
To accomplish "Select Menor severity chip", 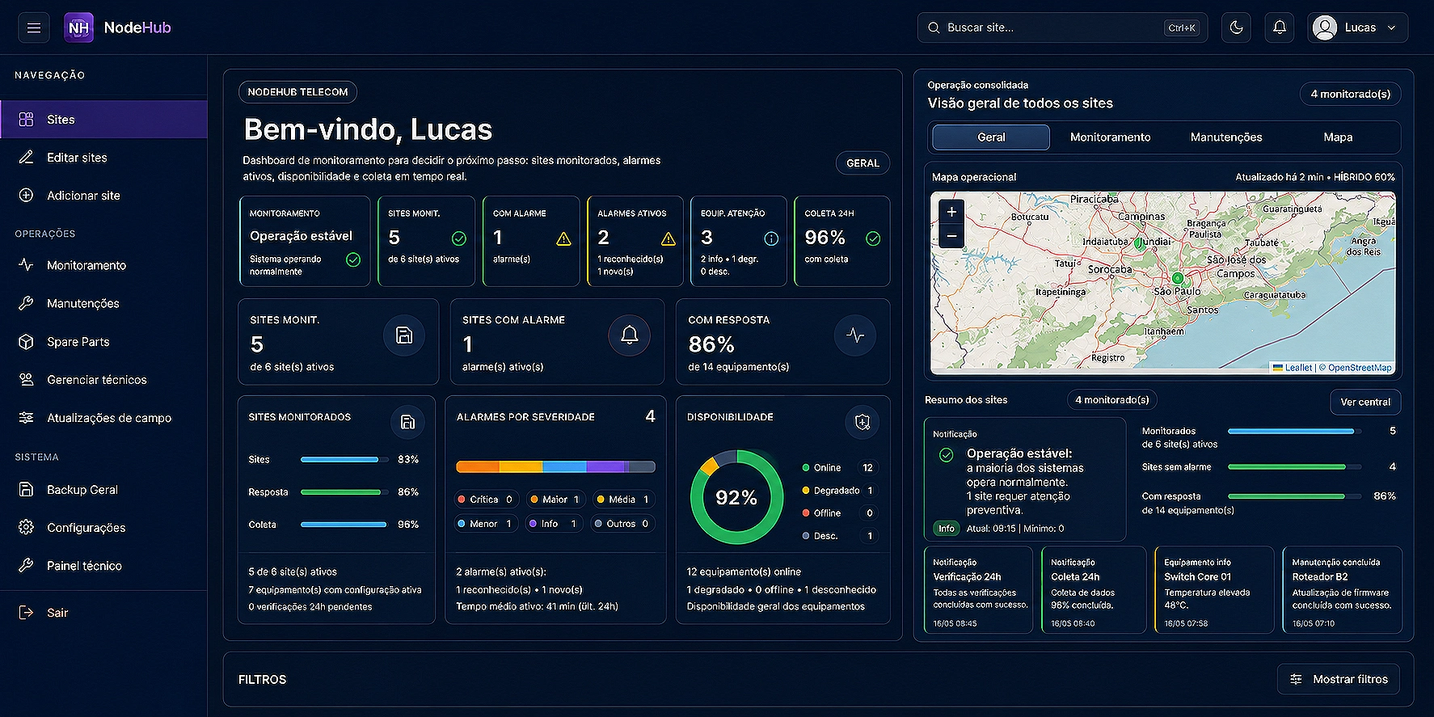I will pos(485,524).
